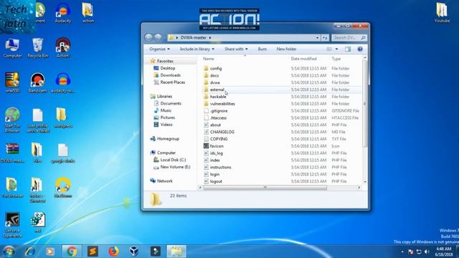Open Sublime Text from the taskbar
Viewport: 459px width, 258px height.
(x=93, y=252)
